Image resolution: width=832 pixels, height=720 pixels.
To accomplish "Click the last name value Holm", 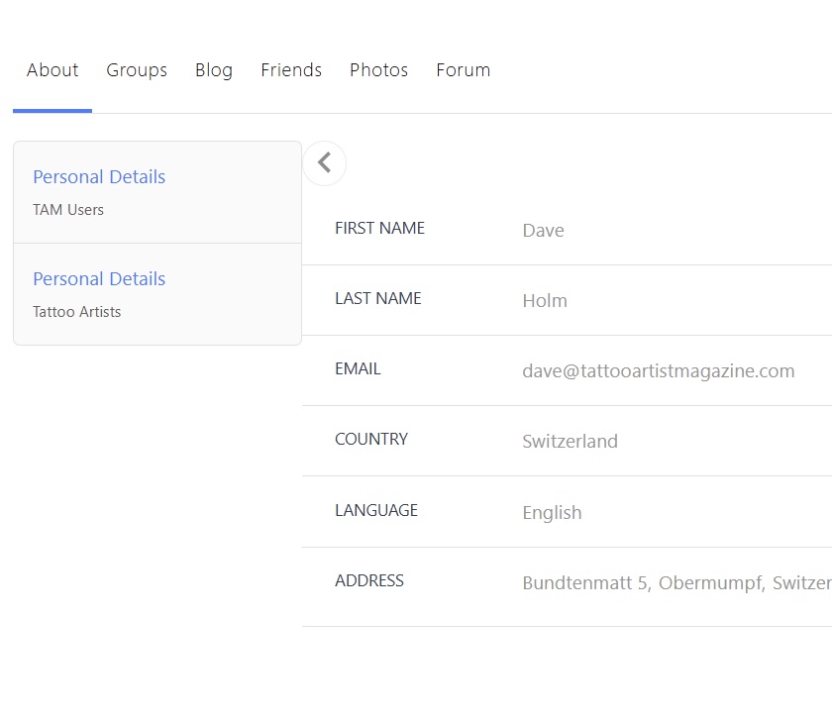I will point(545,301).
